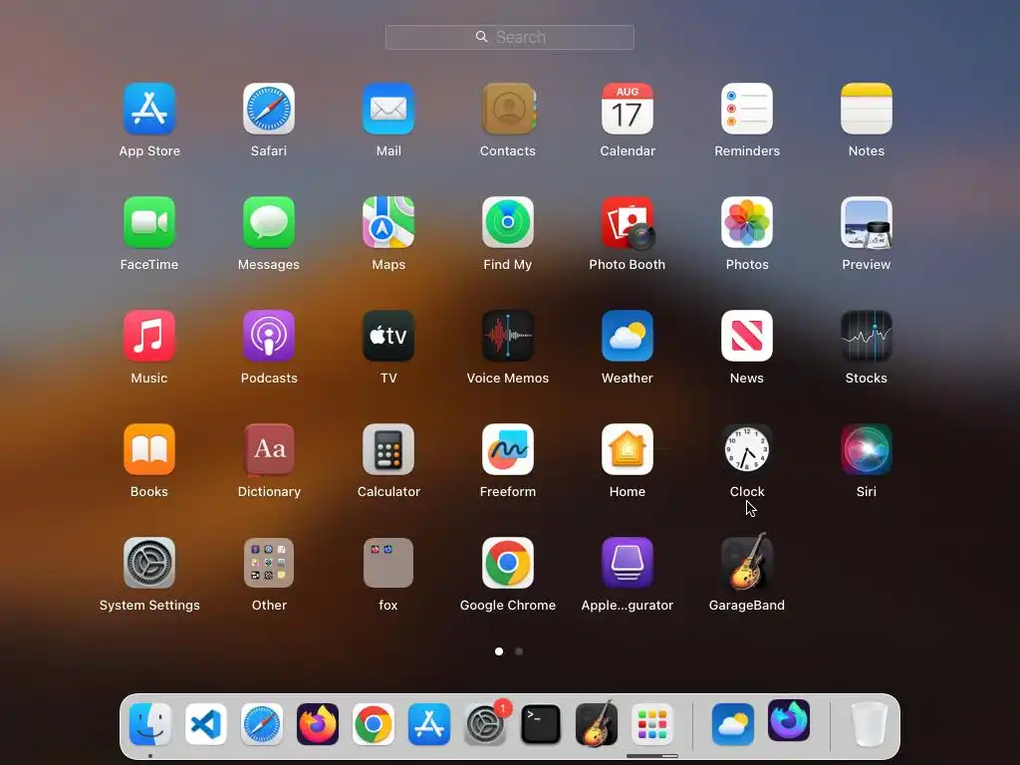
Task: Open Weather in the Dock
Action: 733,724
